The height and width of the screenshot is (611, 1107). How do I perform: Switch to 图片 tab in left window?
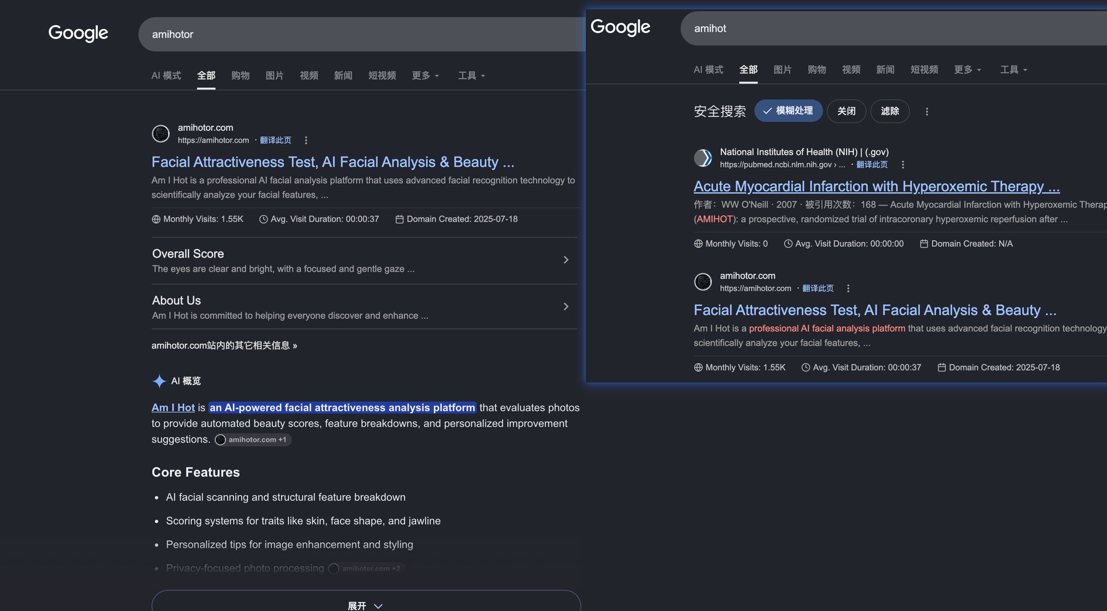[275, 75]
